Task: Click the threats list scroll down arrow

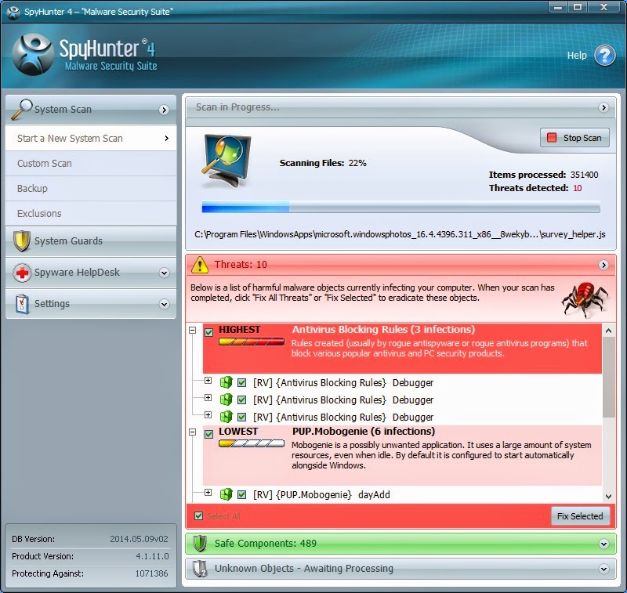Action: 609,497
